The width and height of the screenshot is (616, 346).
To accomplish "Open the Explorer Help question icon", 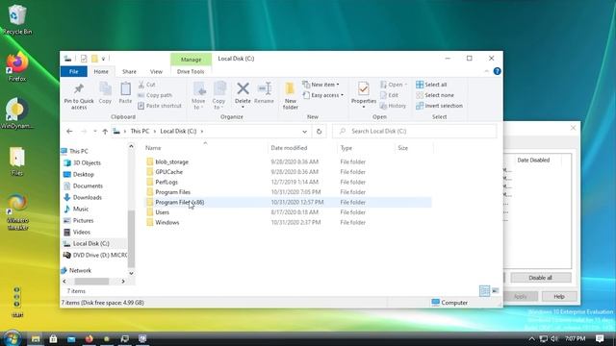I will tap(497, 71).
